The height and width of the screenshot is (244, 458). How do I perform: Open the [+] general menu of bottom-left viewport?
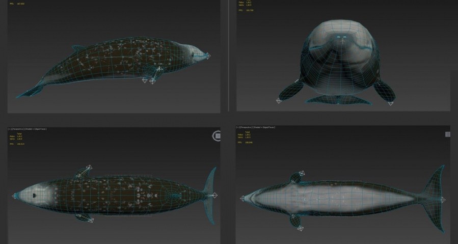click(9, 129)
